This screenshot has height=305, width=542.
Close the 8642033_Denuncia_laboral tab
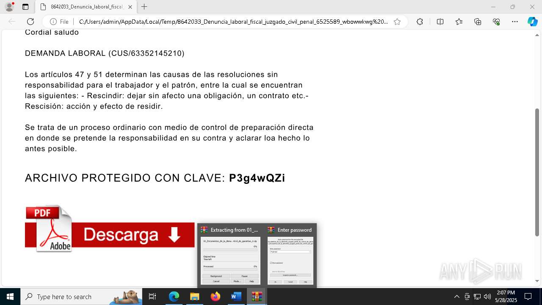tap(130, 7)
